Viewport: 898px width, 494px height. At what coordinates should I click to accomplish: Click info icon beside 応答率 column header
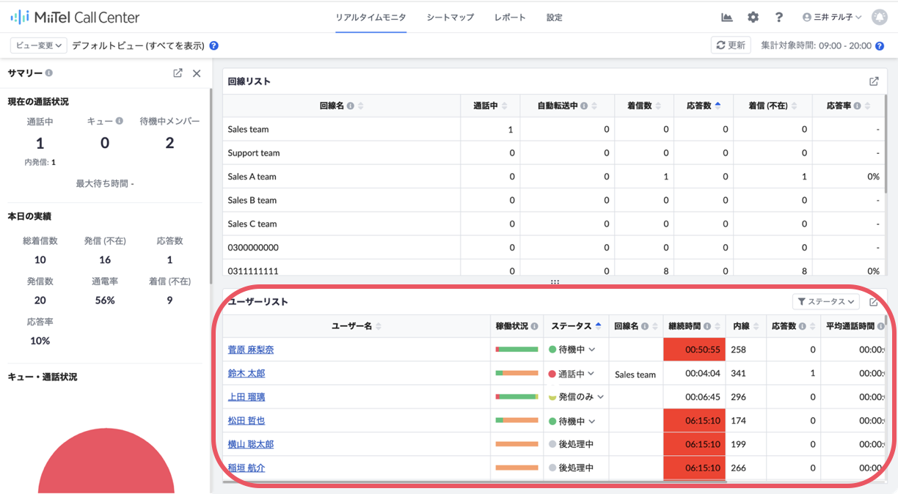[857, 106]
